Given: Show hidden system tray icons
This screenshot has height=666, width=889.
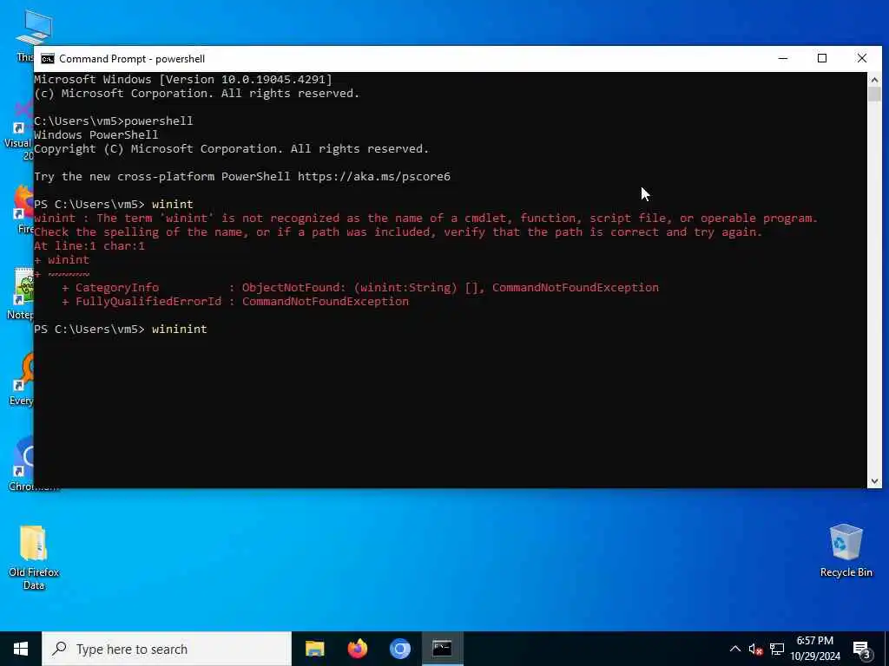Looking at the screenshot, I should coord(734,649).
